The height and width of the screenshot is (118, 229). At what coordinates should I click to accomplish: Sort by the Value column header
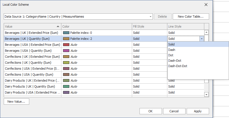click(x=32, y=26)
